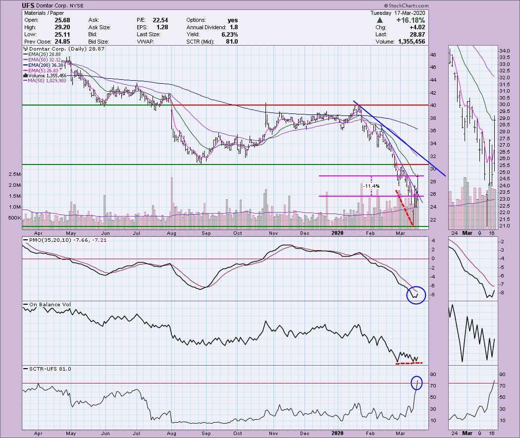Select the SCTR (Mid) value 81.0
520x438 pixels.
coord(232,42)
